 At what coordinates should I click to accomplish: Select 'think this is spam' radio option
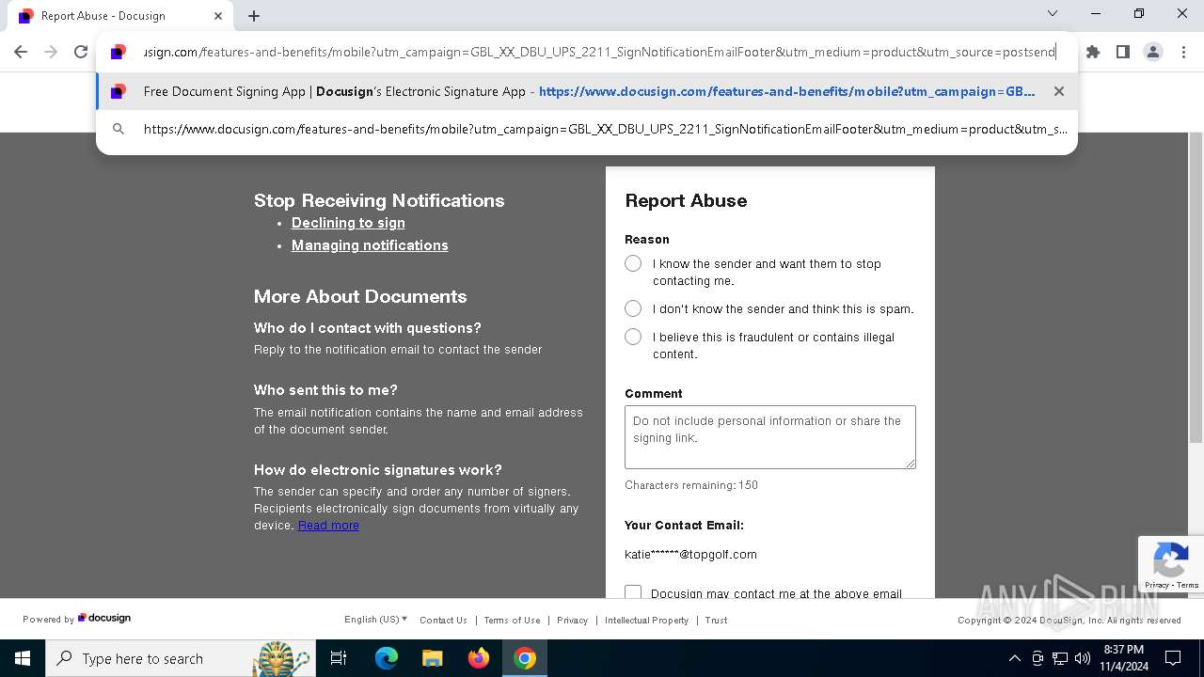[x=633, y=308]
